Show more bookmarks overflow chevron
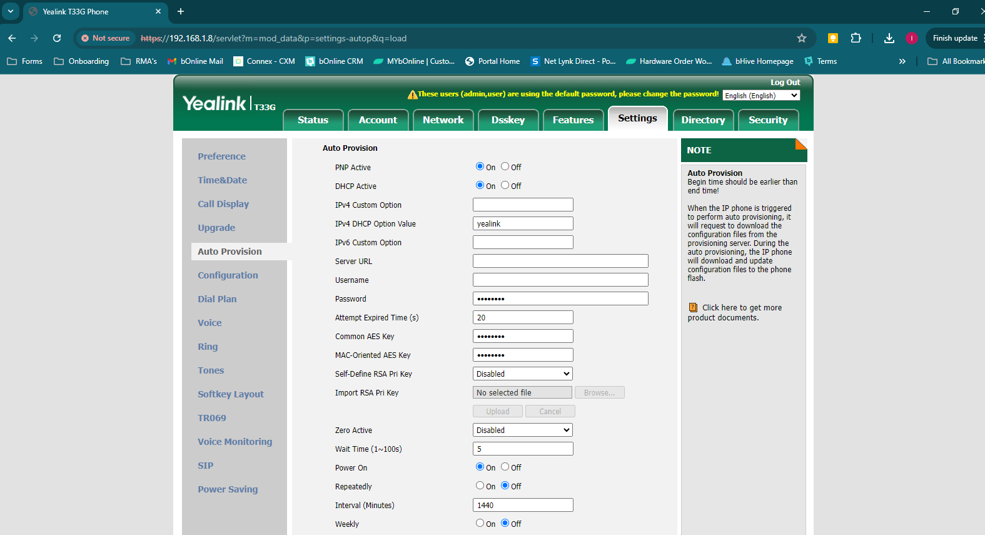Screen dimensions: 985x535 (x=902, y=61)
